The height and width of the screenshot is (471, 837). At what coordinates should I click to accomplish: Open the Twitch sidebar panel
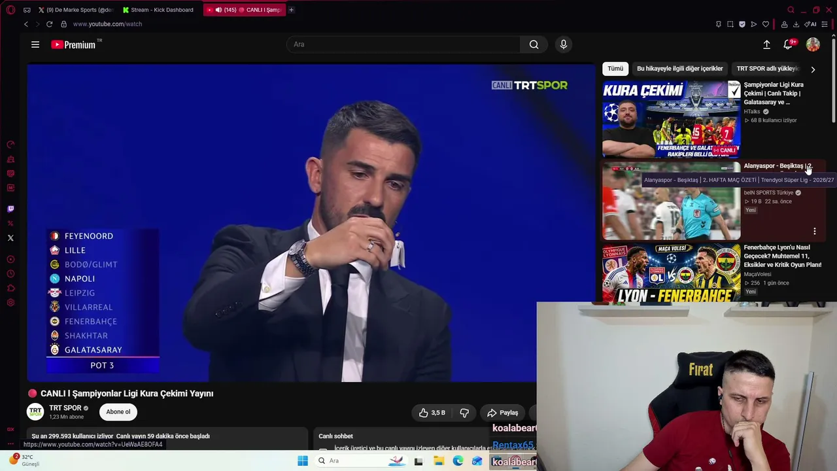[10, 209]
